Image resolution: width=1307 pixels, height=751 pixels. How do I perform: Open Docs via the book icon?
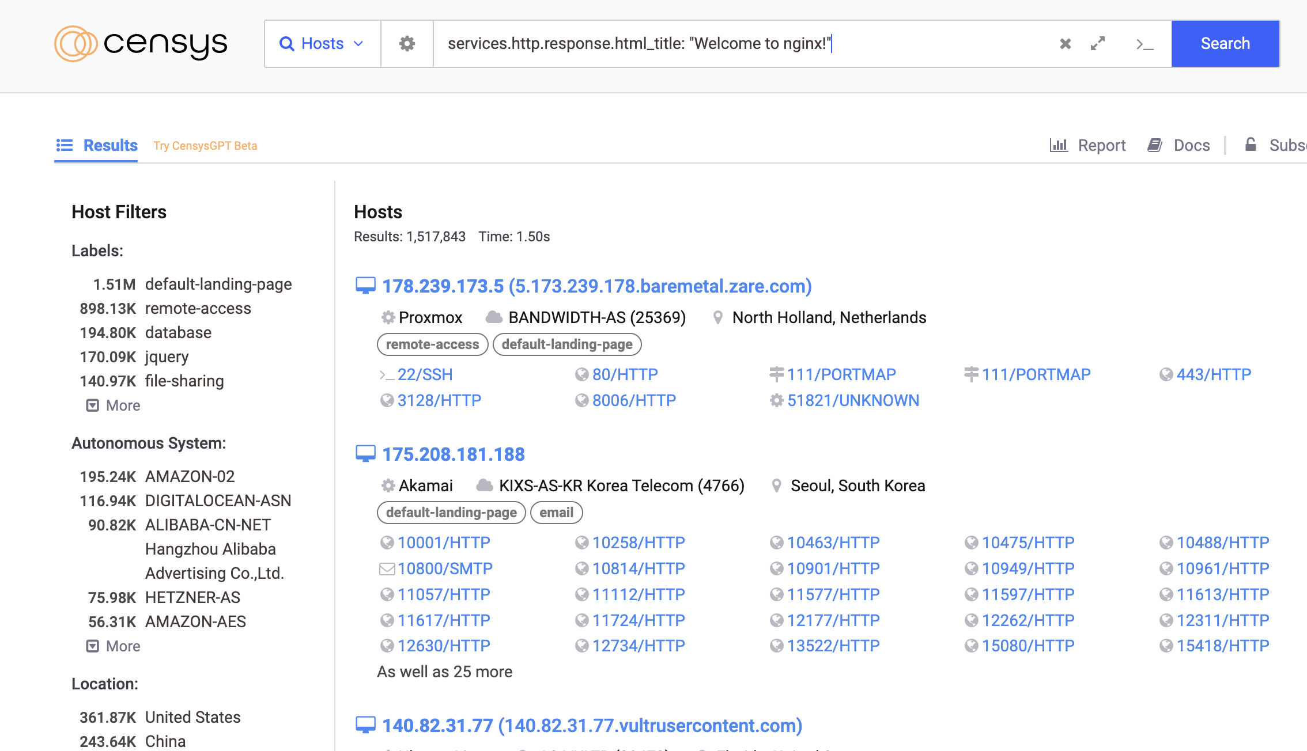pos(1154,145)
